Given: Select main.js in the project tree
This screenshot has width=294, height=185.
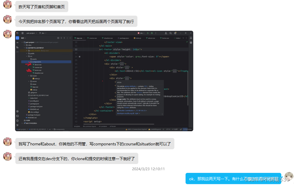Looking at the screenshot, I should [34, 90].
